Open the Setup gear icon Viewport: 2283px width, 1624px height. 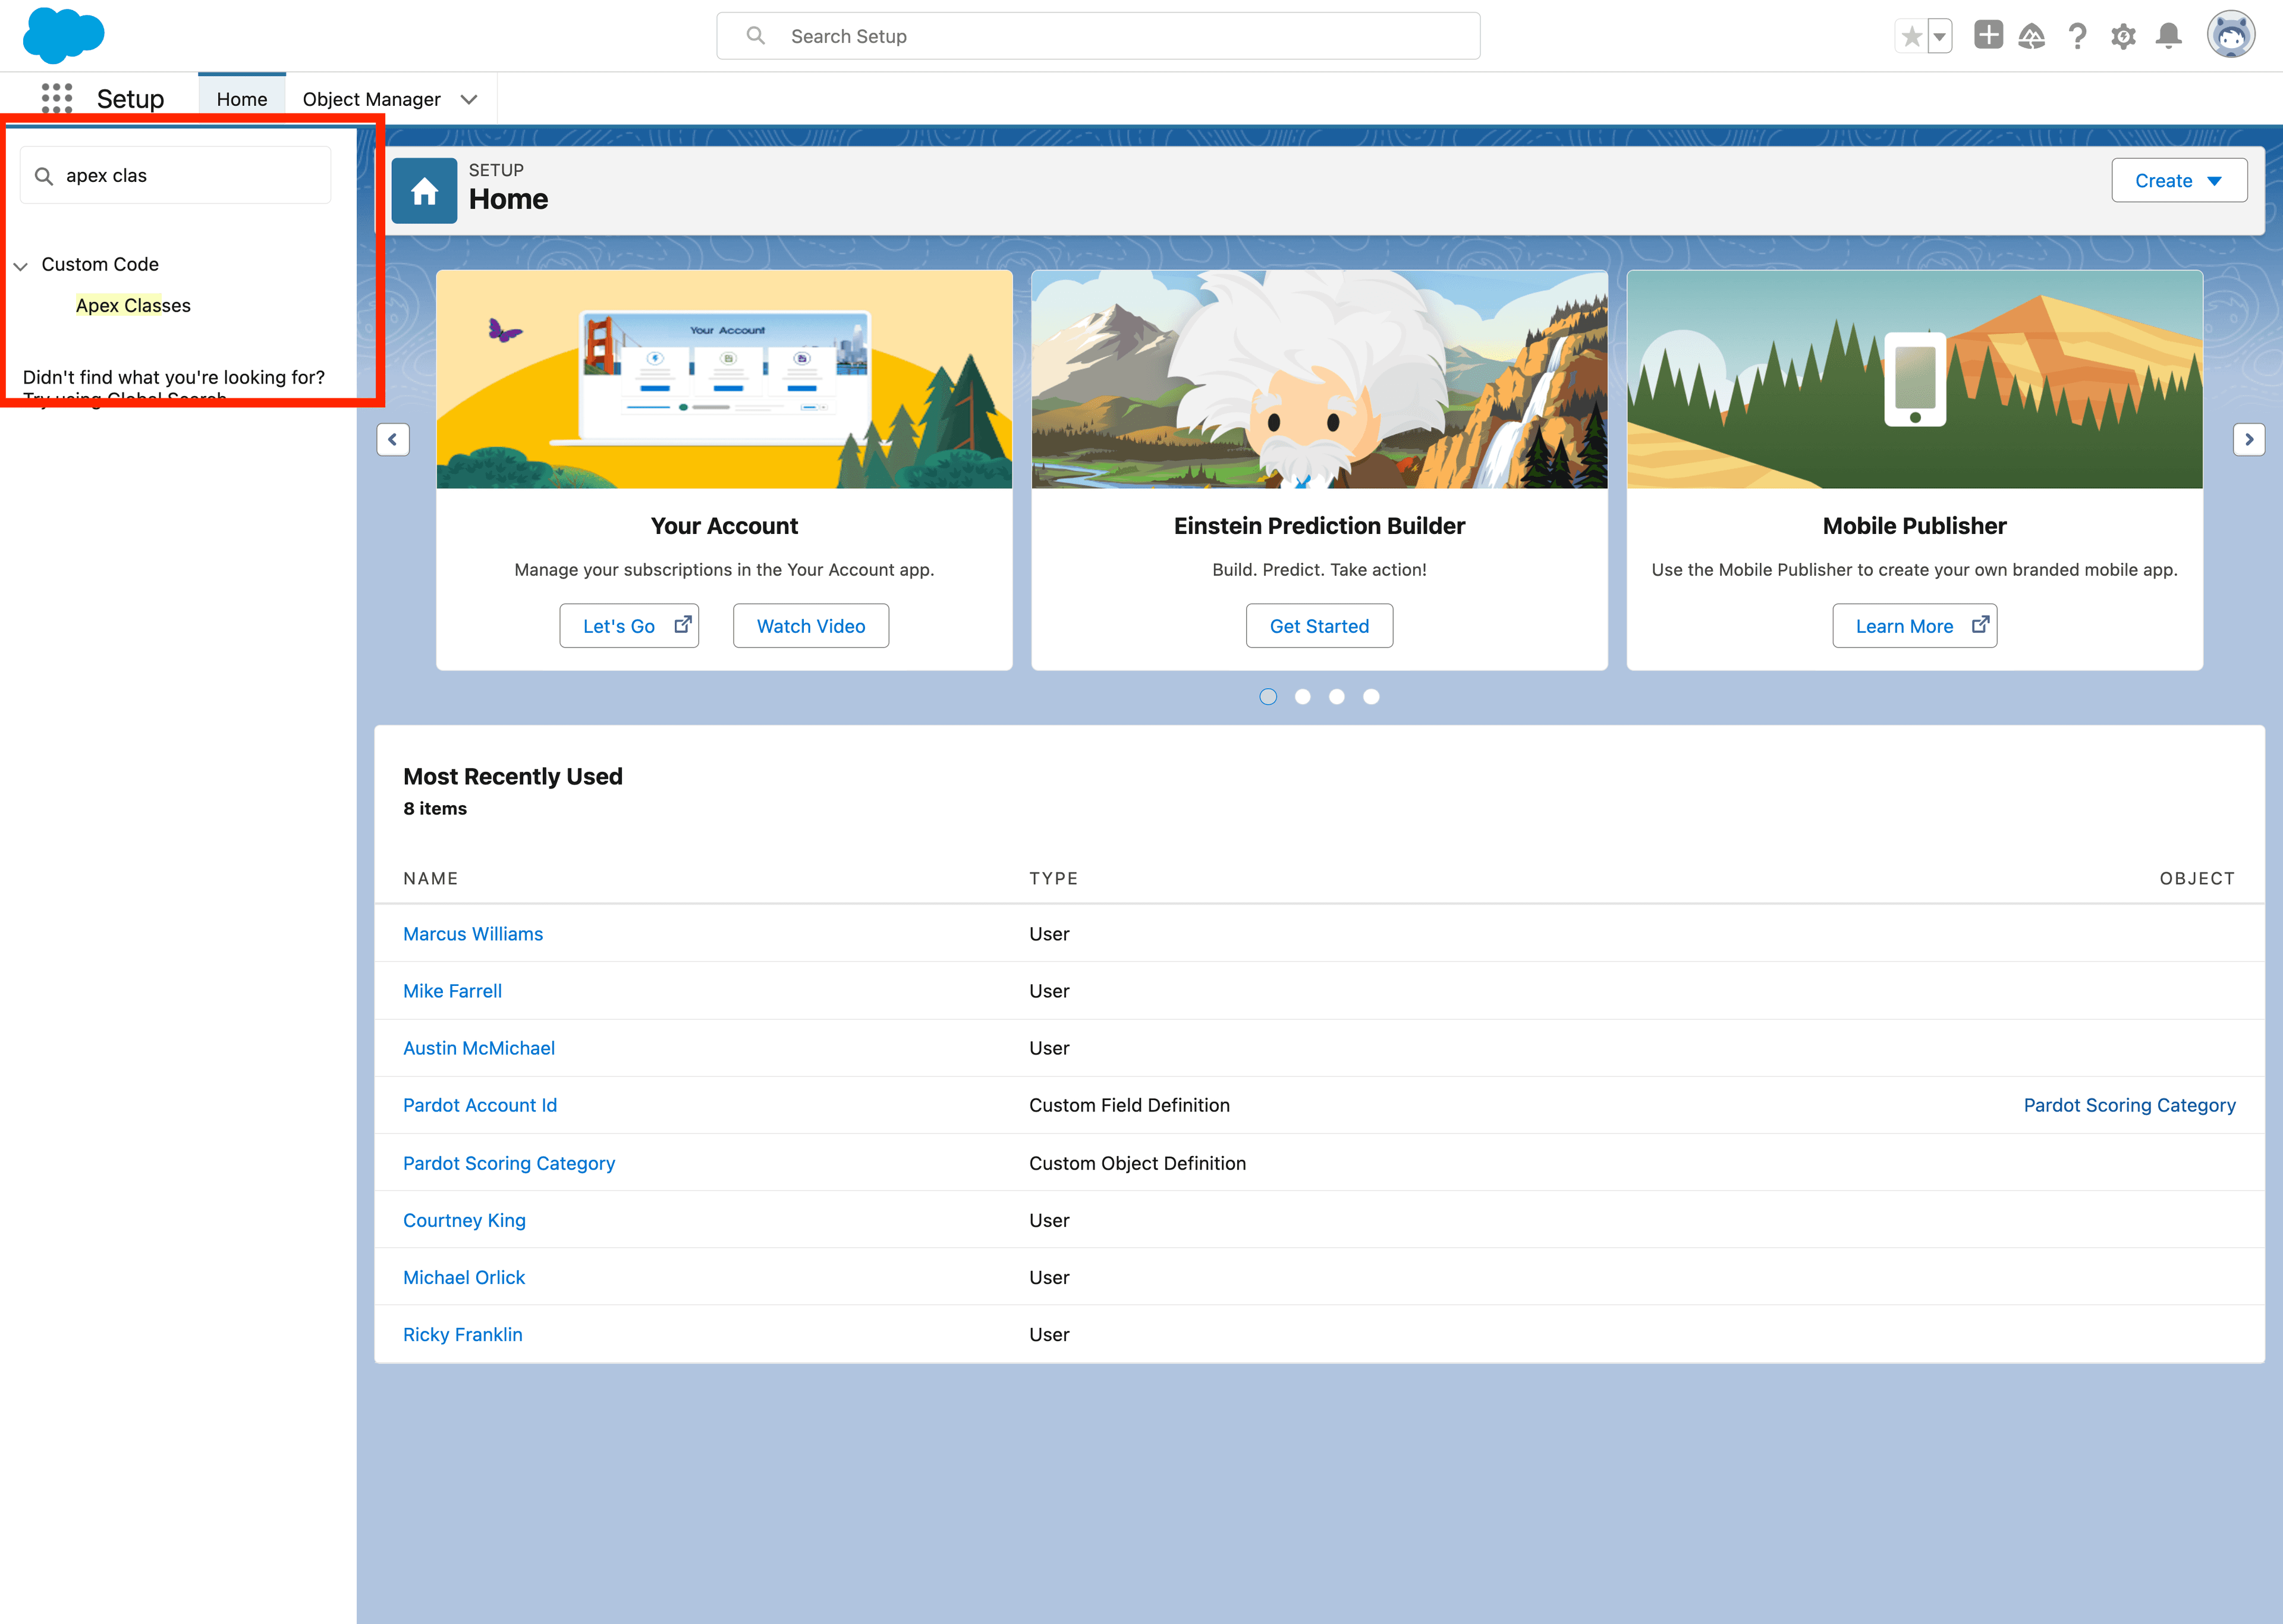[2123, 37]
